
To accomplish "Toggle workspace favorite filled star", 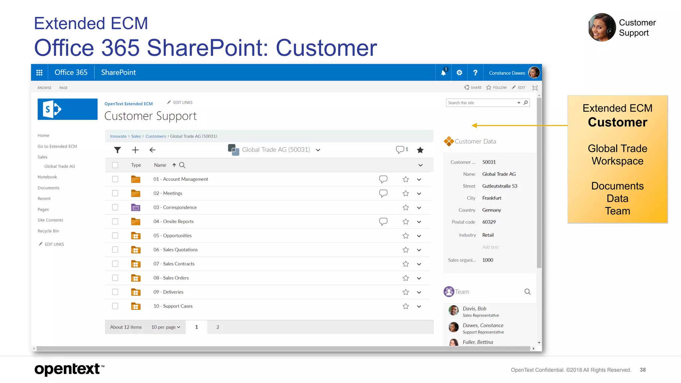I will point(420,150).
